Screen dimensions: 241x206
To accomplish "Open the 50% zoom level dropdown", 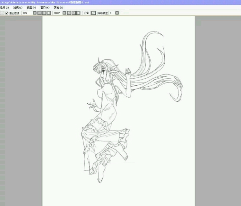I will 35,13.
